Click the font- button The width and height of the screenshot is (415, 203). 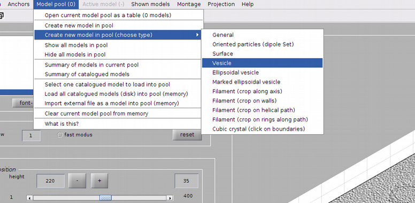coord(24,103)
